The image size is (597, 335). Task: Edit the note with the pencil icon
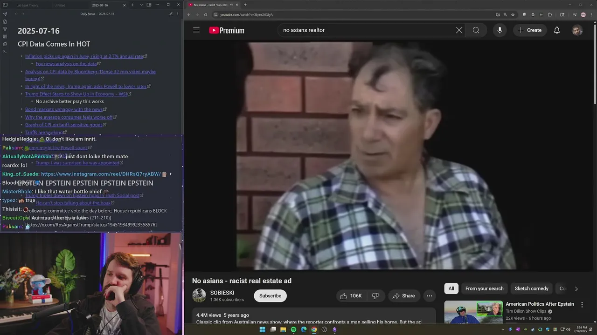tap(171, 14)
